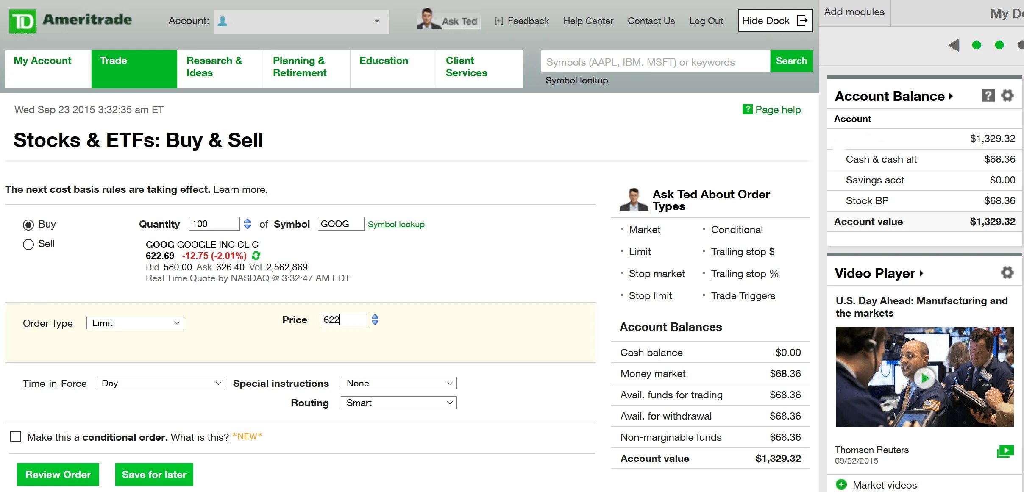Open the Planning & Retirement tab
Screen dimensions: 1024x492
(307, 69)
